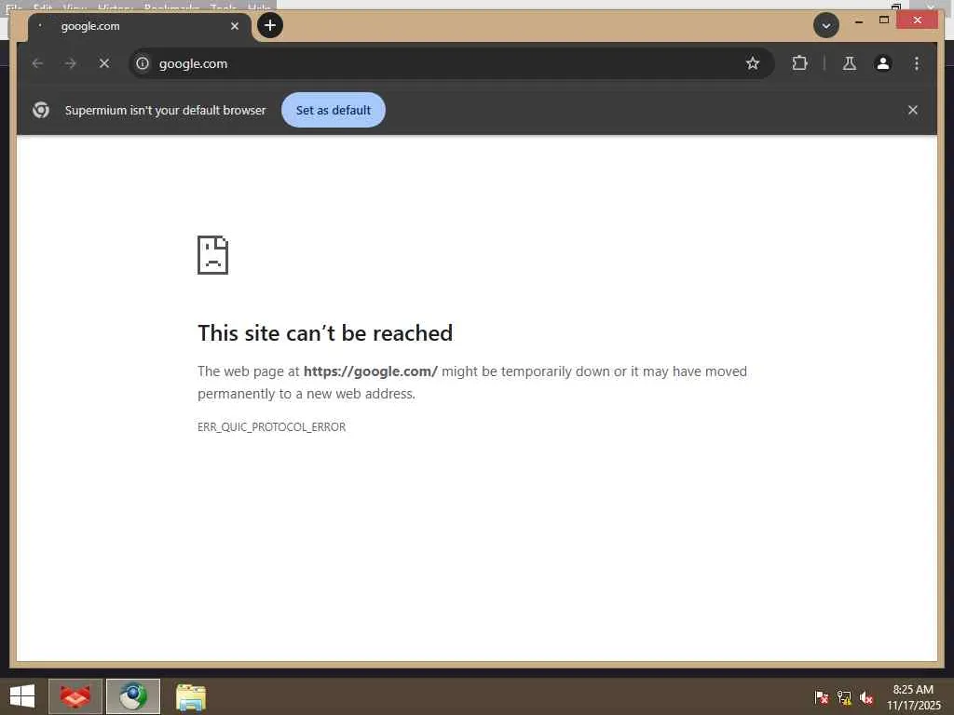Click the back navigation arrow
This screenshot has height=715, width=954.
coord(37,63)
